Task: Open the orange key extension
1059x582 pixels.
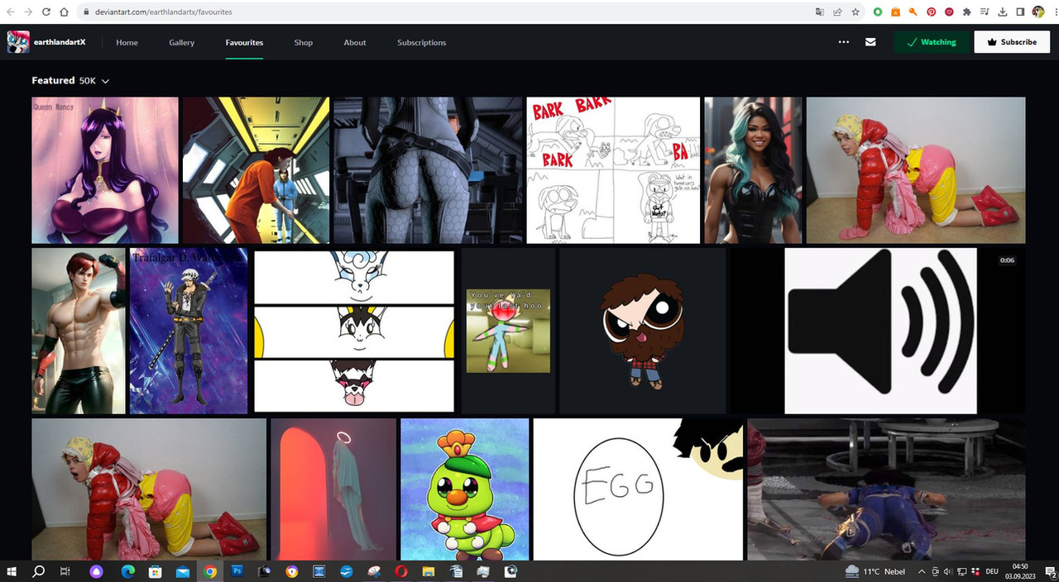Action: click(x=913, y=12)
